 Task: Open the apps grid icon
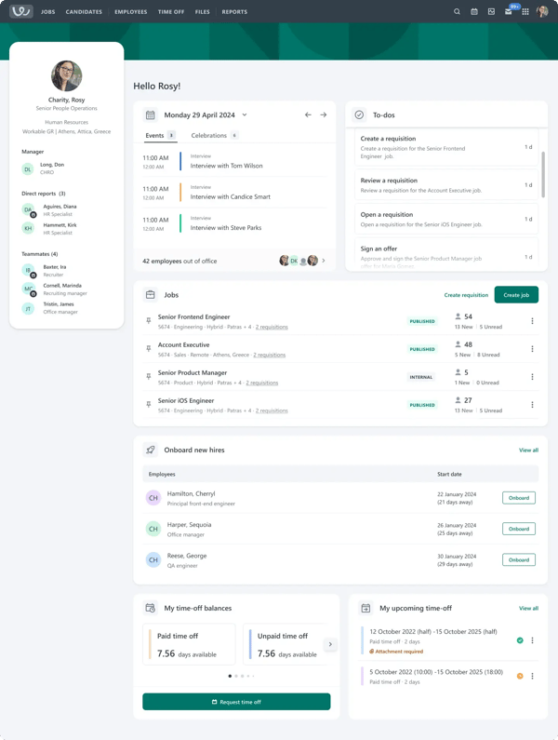525,12
